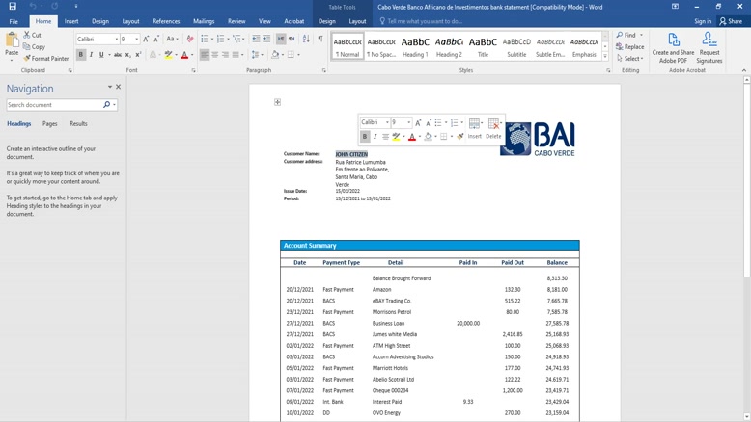Apply superscript formatting
The width and height of the screenshot is (751, 422).
point(138,55)
